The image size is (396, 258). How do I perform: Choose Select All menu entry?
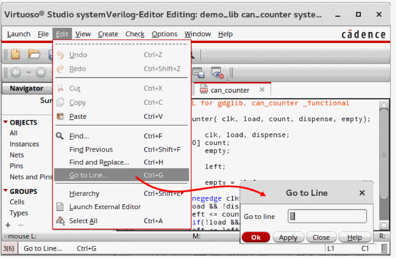122,221
